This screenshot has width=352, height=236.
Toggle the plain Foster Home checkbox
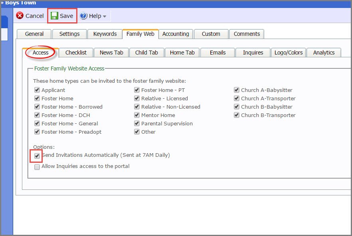point(37,98)
